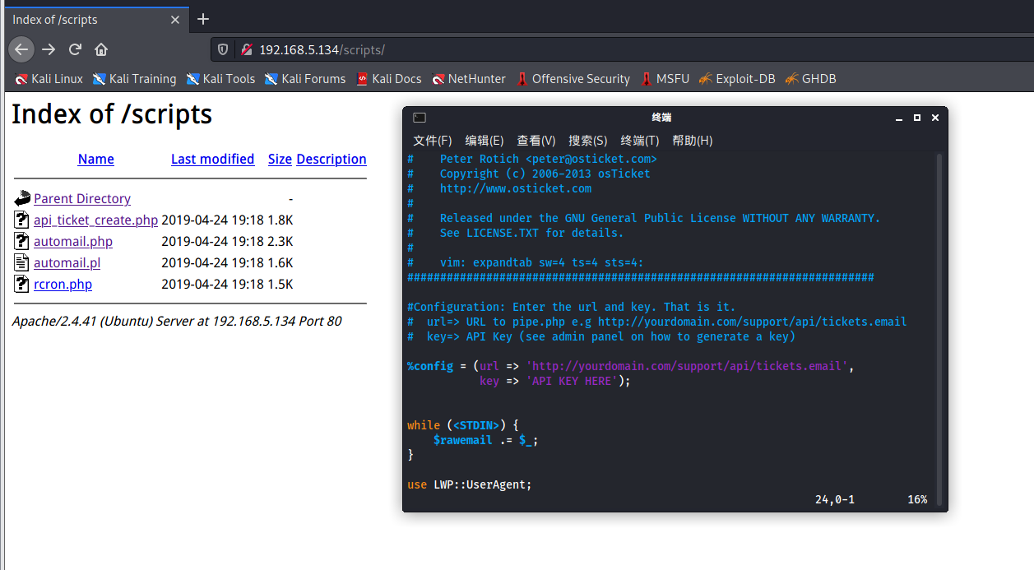The width and height of the screenshot is (1034, 570).
Task: Click 'http://www.osticket.com' comment in terminal
Action: tap(516, 188)
